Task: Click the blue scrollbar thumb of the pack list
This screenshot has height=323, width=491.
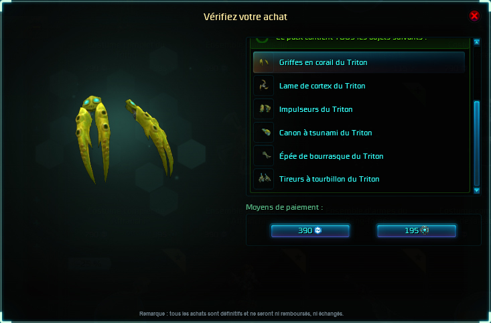Action: click(x=476, y=143)
